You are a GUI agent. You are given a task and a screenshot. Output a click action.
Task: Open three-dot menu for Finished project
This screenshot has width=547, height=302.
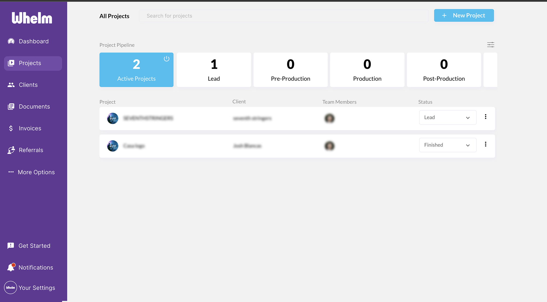click(485, 144)
